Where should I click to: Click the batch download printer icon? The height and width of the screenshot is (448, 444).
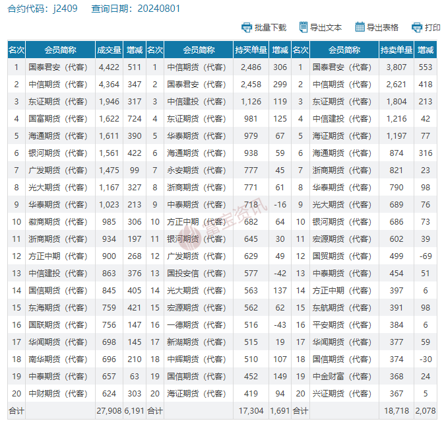click(x=247, y=28)
